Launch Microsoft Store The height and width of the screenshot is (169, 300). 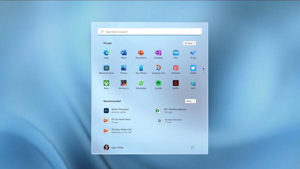coord(106,70)
